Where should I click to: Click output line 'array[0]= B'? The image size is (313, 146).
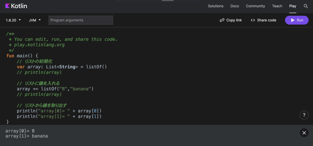20,131
